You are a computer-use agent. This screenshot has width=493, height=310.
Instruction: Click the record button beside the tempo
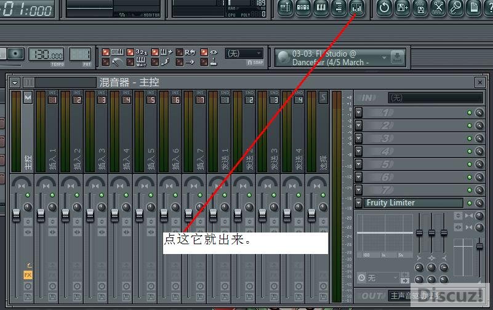[15, 54]
